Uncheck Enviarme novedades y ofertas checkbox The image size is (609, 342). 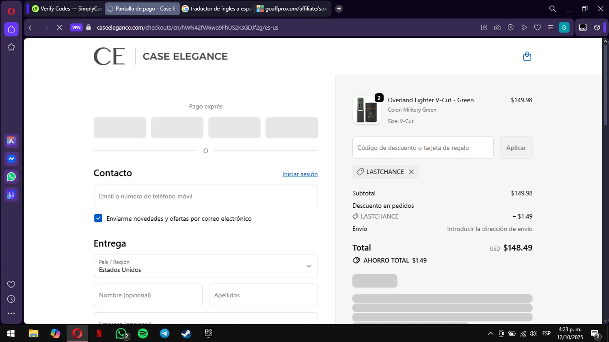click(98, 218)
